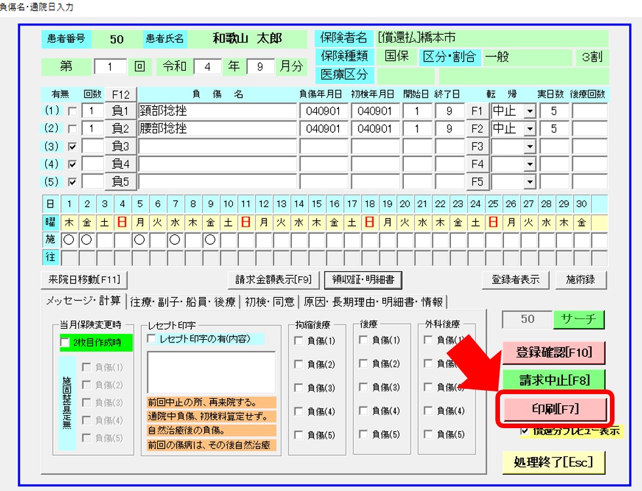642x491 pixels.
Task: Show billing amount via 請求金額表示[F9]
Action: 274,280
